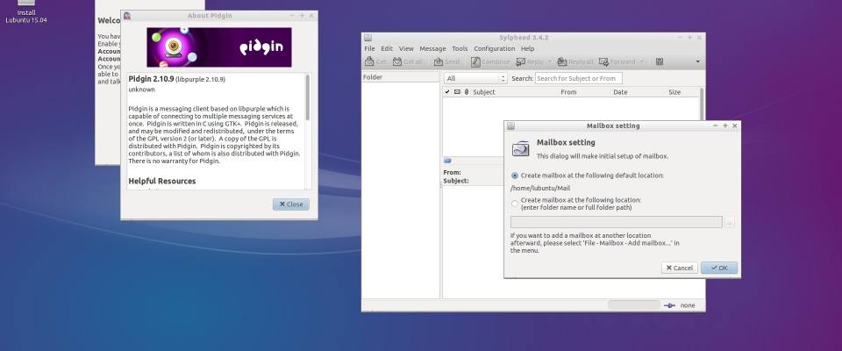
Task: Click the browse '...' button next to path field
Action: coord(729,223)
